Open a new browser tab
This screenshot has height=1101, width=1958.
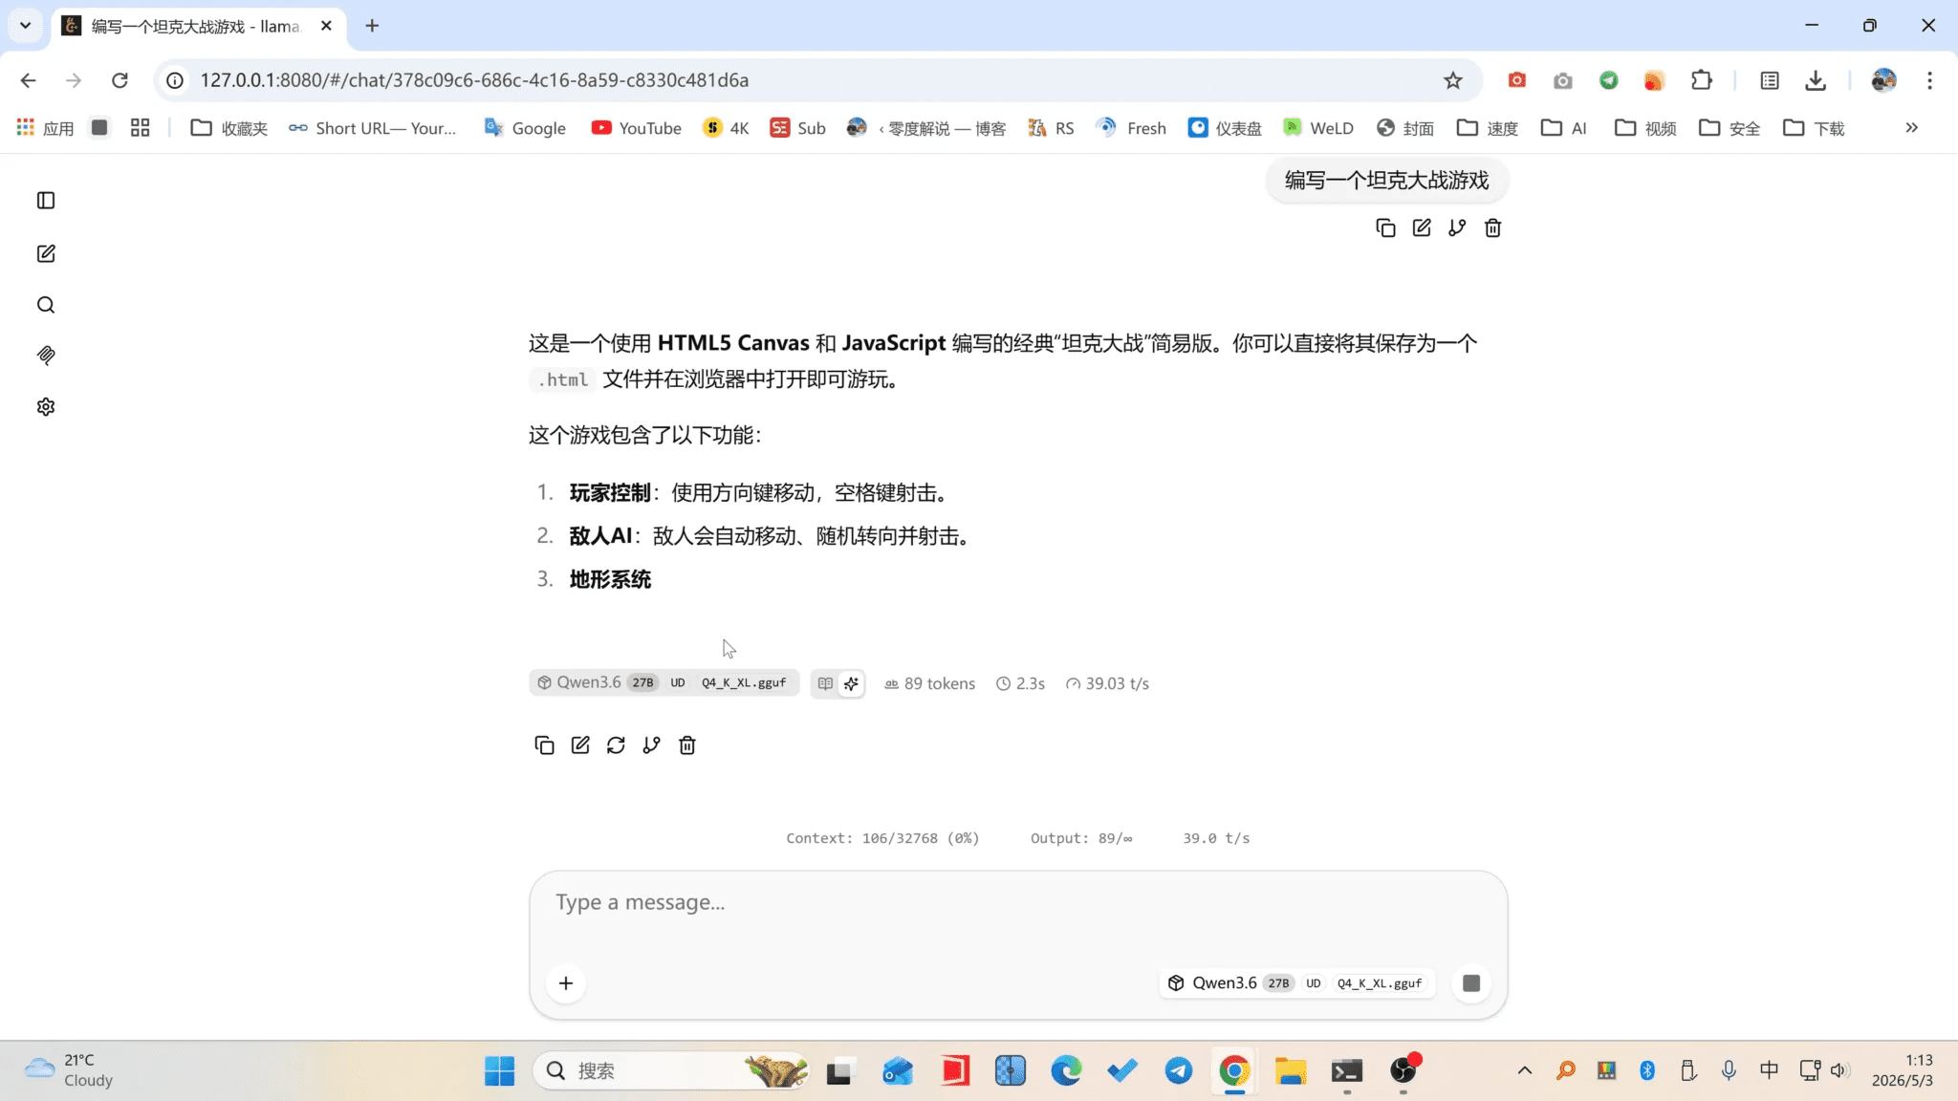372,26
